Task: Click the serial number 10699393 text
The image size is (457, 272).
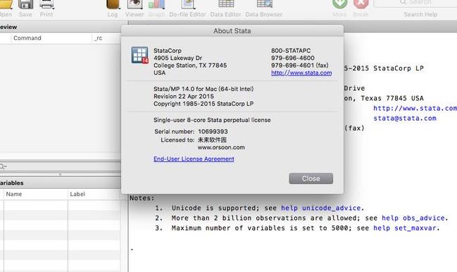Action: (213, 132)
